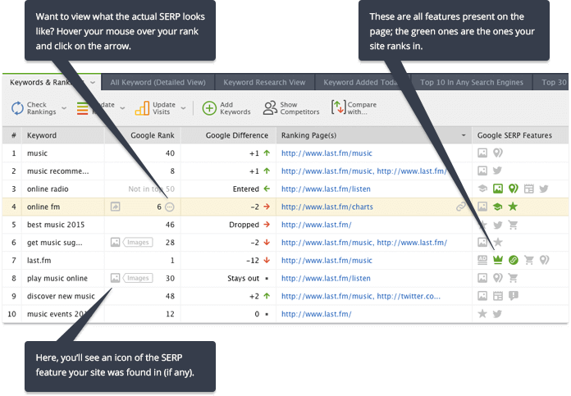571x396 pixels.
Task: Click the 'Dropped' difference value
Action: click(x=244, y=225)
